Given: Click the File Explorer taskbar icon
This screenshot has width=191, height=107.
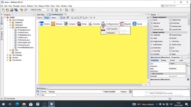Looking at the screenshot, I should 24,104.
